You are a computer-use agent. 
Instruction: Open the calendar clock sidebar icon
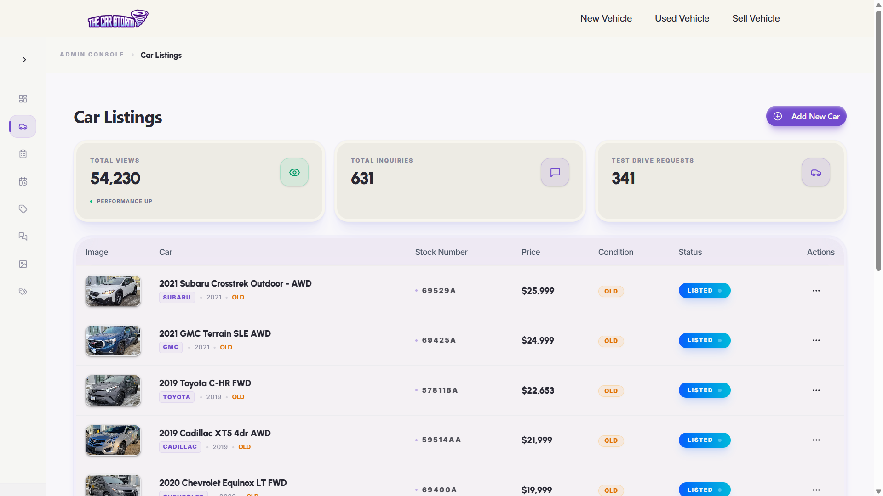click(23, 181)
